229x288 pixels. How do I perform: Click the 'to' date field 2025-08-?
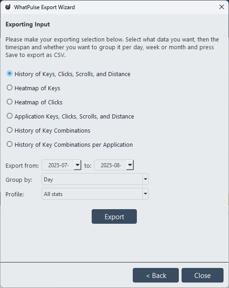110,165
